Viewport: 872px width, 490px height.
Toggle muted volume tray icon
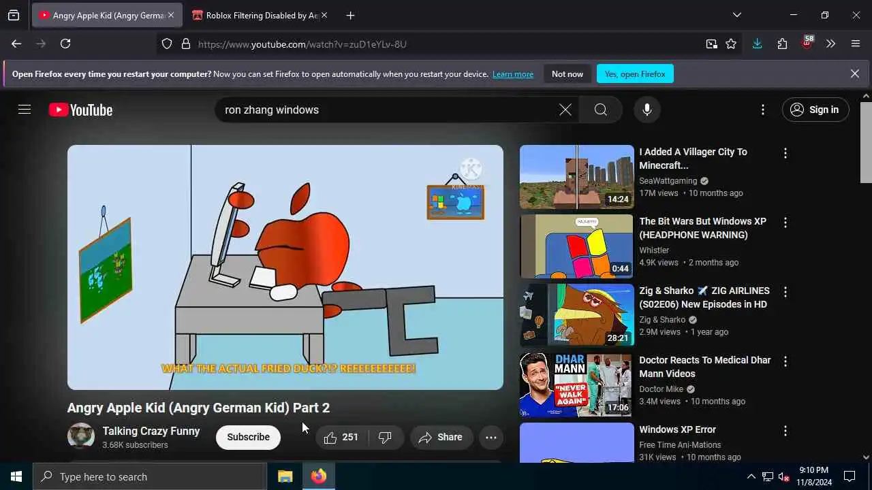point(783,476)
